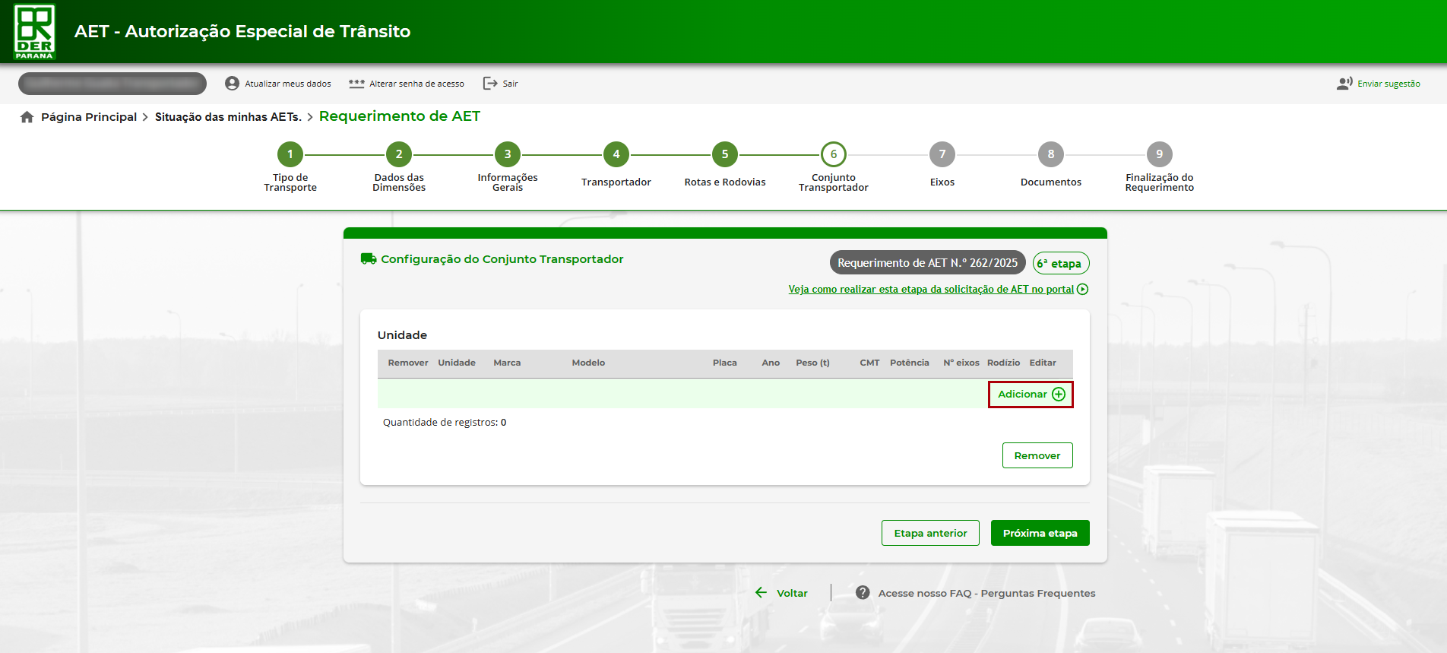
Task: Click the CMT column header
Action: [869, 363]
